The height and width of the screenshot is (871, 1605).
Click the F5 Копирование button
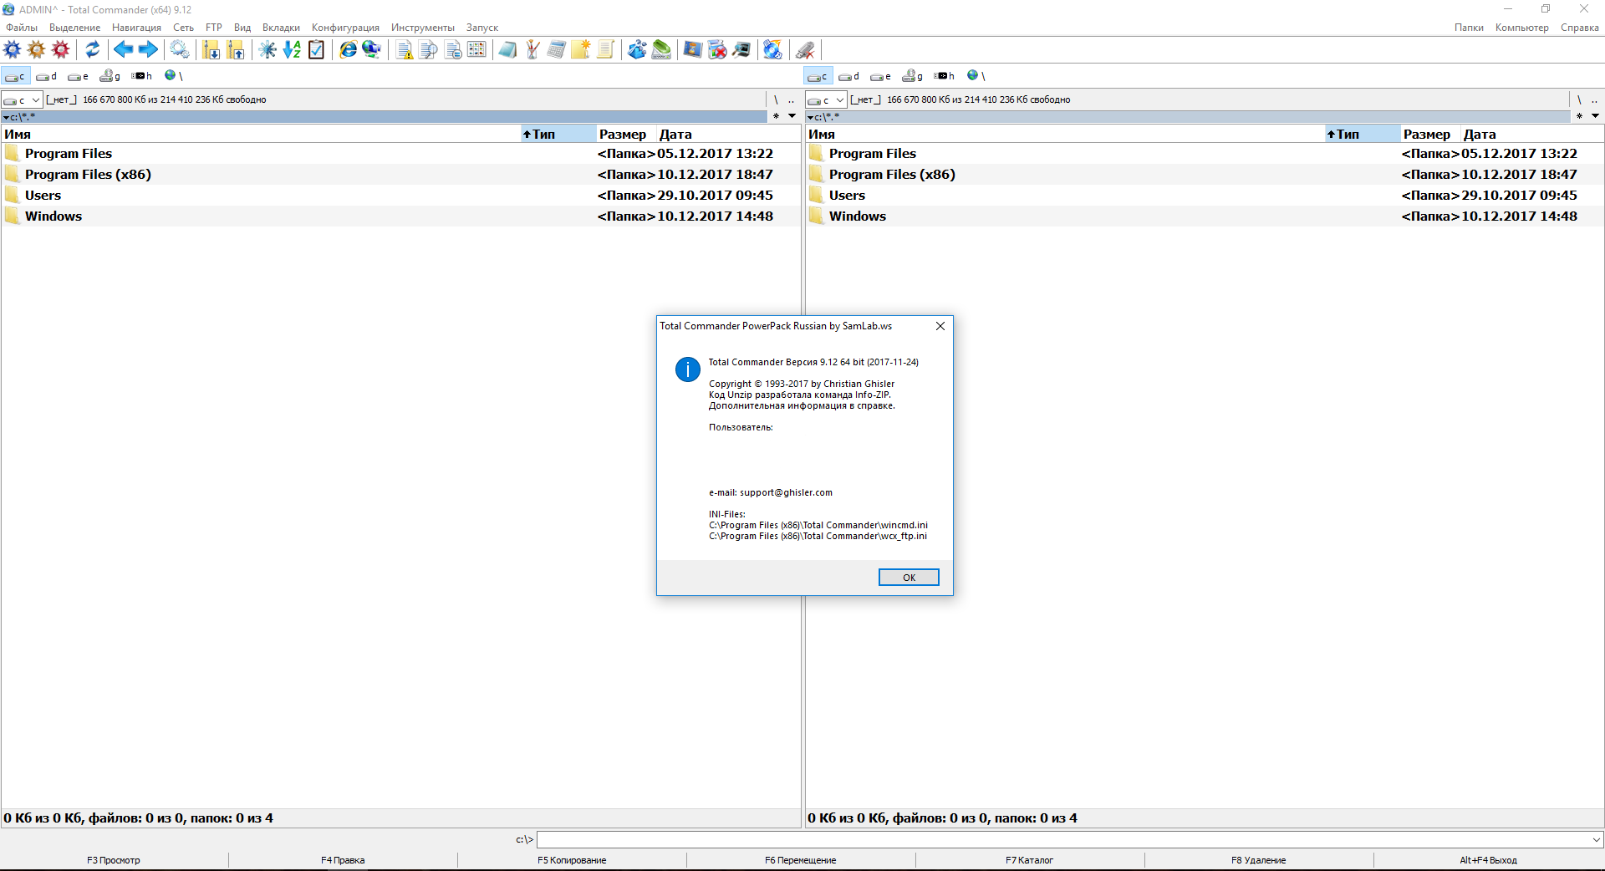click(x=572, y=860)
